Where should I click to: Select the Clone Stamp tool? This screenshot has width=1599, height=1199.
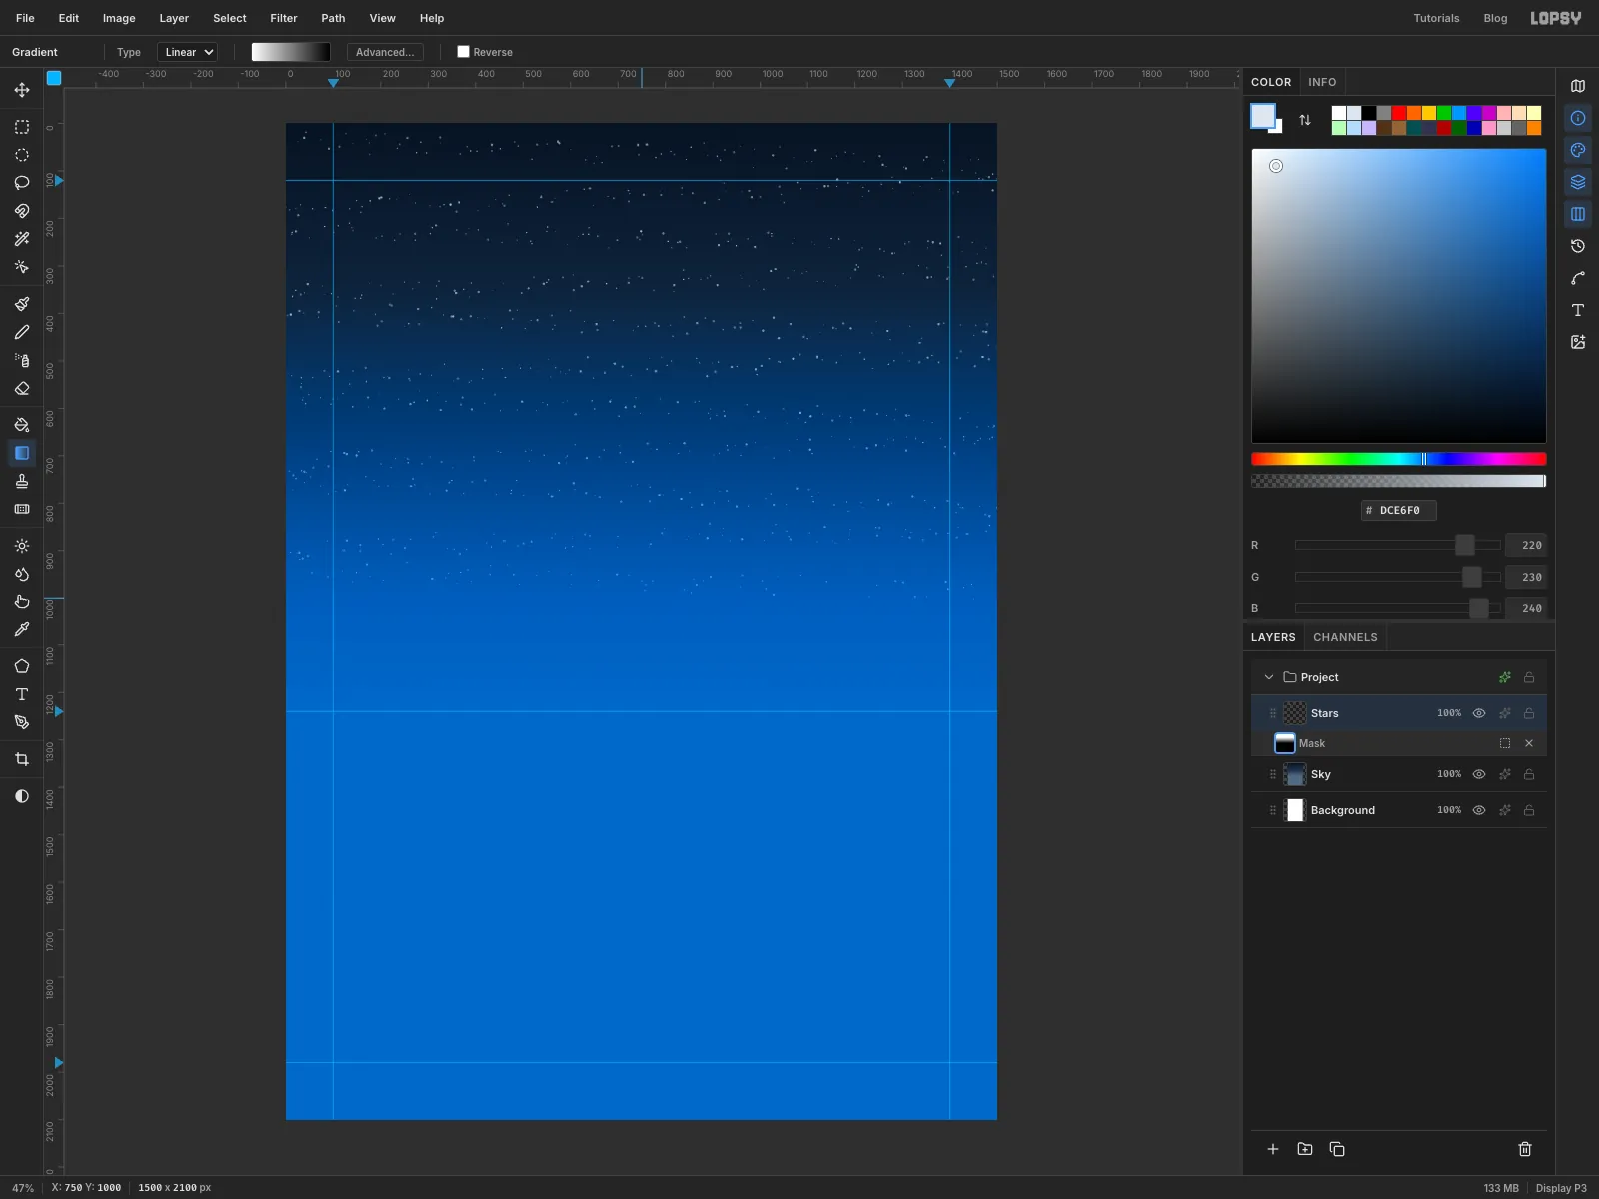pos(22,481)
